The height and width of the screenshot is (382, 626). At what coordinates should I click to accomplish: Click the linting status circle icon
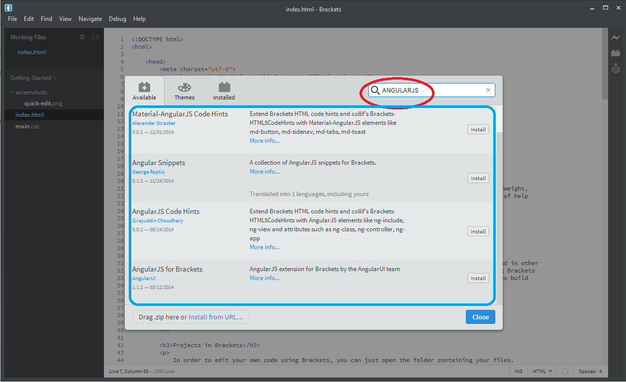[x=565, y=371]
